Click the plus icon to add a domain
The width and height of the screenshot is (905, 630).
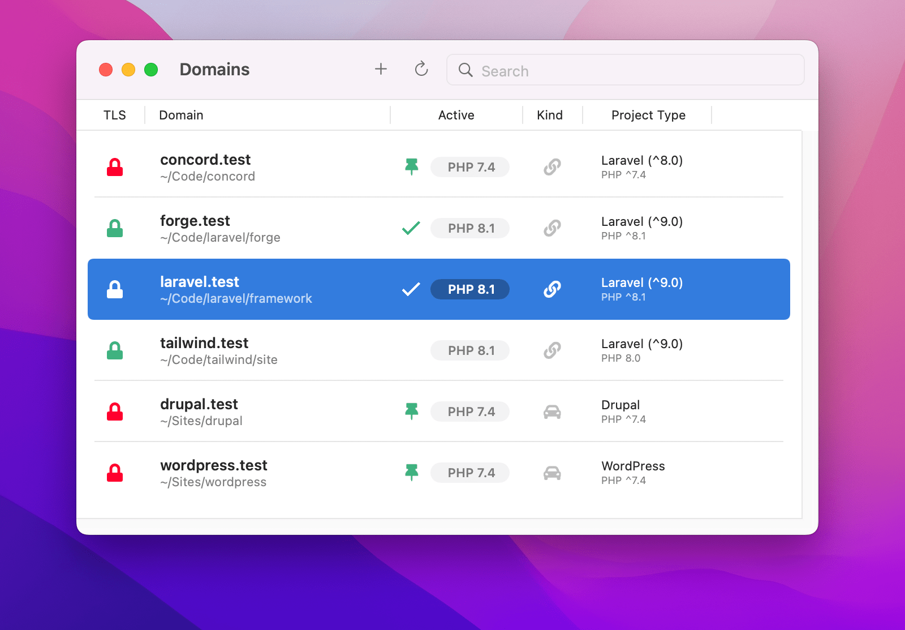click(381, 69)
